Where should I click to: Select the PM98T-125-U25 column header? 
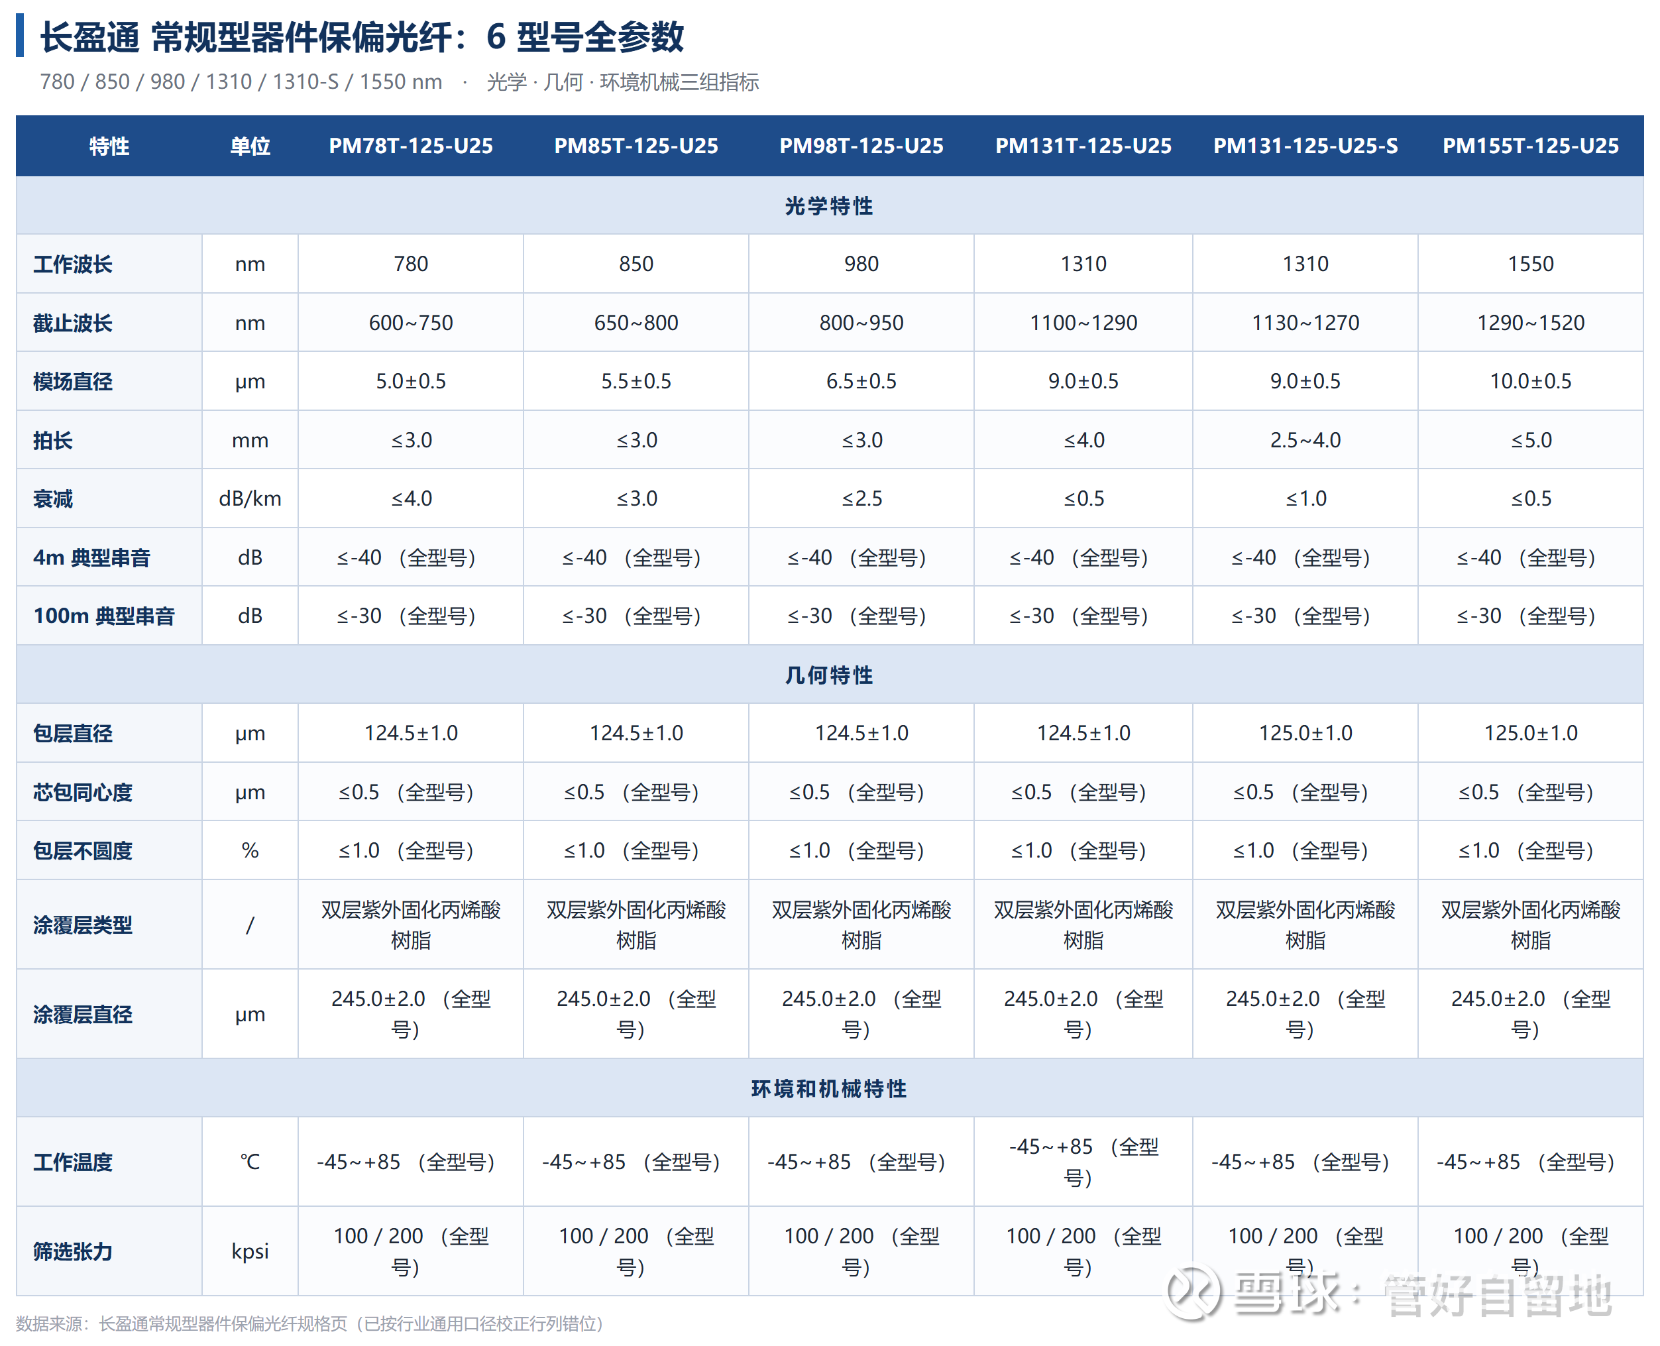point(861,146)
